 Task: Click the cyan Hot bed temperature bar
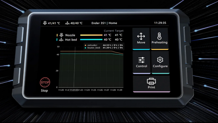91,40
